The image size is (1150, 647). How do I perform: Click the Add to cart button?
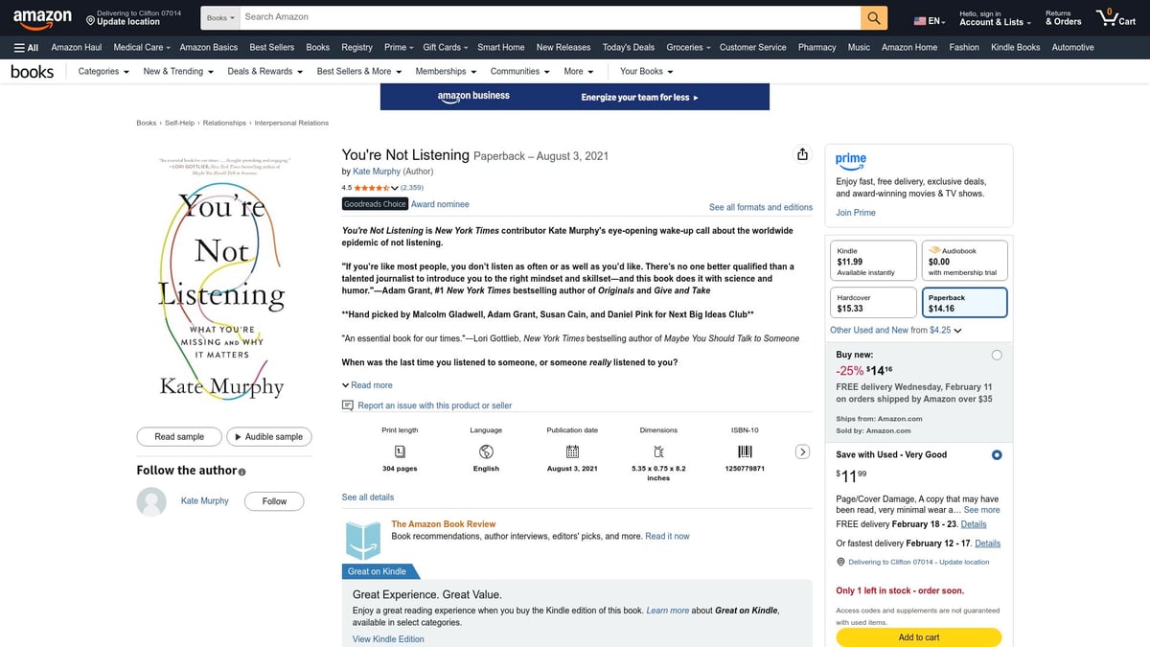[918, 636]
